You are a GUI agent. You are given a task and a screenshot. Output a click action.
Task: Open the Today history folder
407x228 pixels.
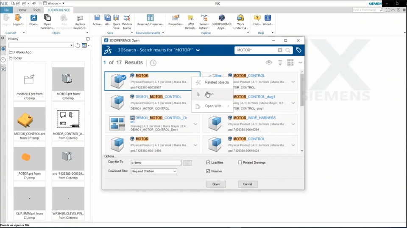pyautogui.click(x=15, y=58)
